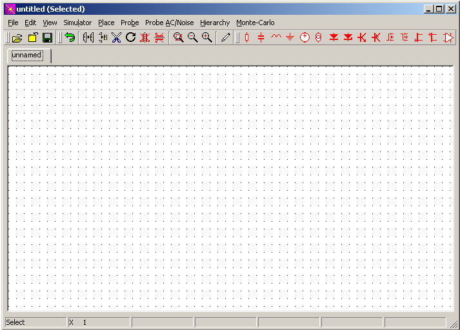
Task: Undo the last action with the green arrow
Action: pos(70,38)
